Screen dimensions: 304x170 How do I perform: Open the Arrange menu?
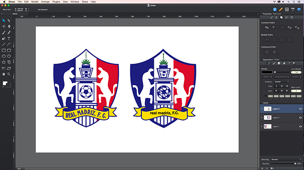click(x=45, y=2)
